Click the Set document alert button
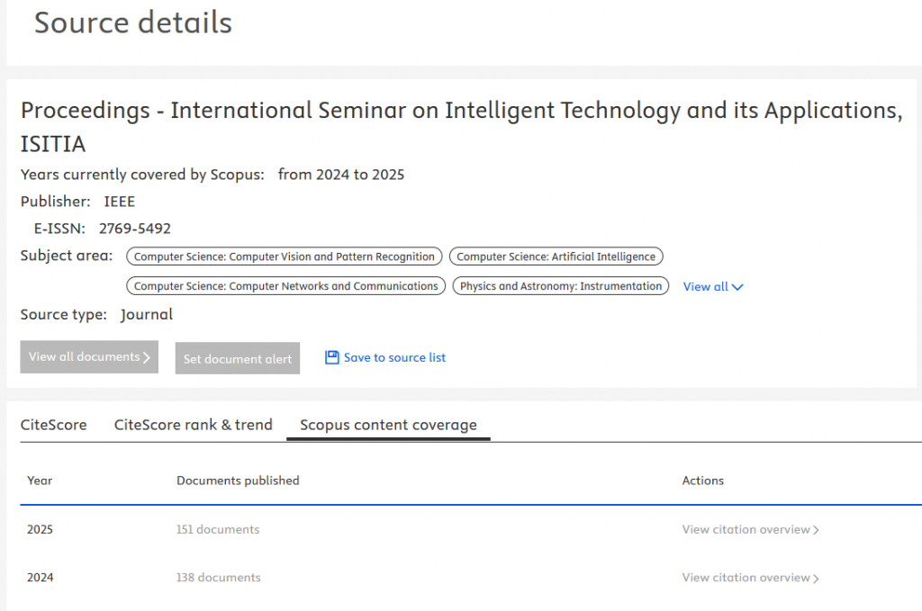The image size is (922, 611). coord(238,358)
